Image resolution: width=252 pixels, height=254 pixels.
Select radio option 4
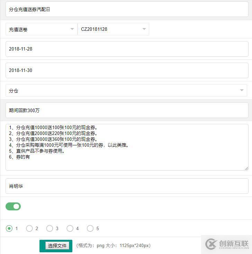(x=70, y=228)
